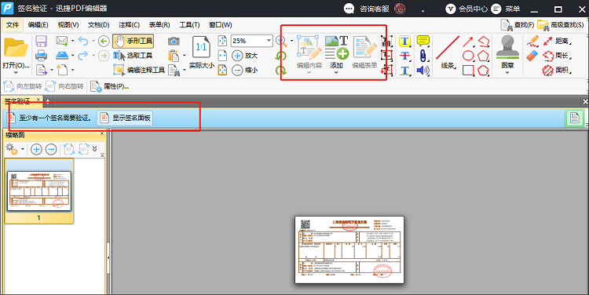Toggle the Select tool (选取工具)
Screen dimensions: 589x295
133,56
